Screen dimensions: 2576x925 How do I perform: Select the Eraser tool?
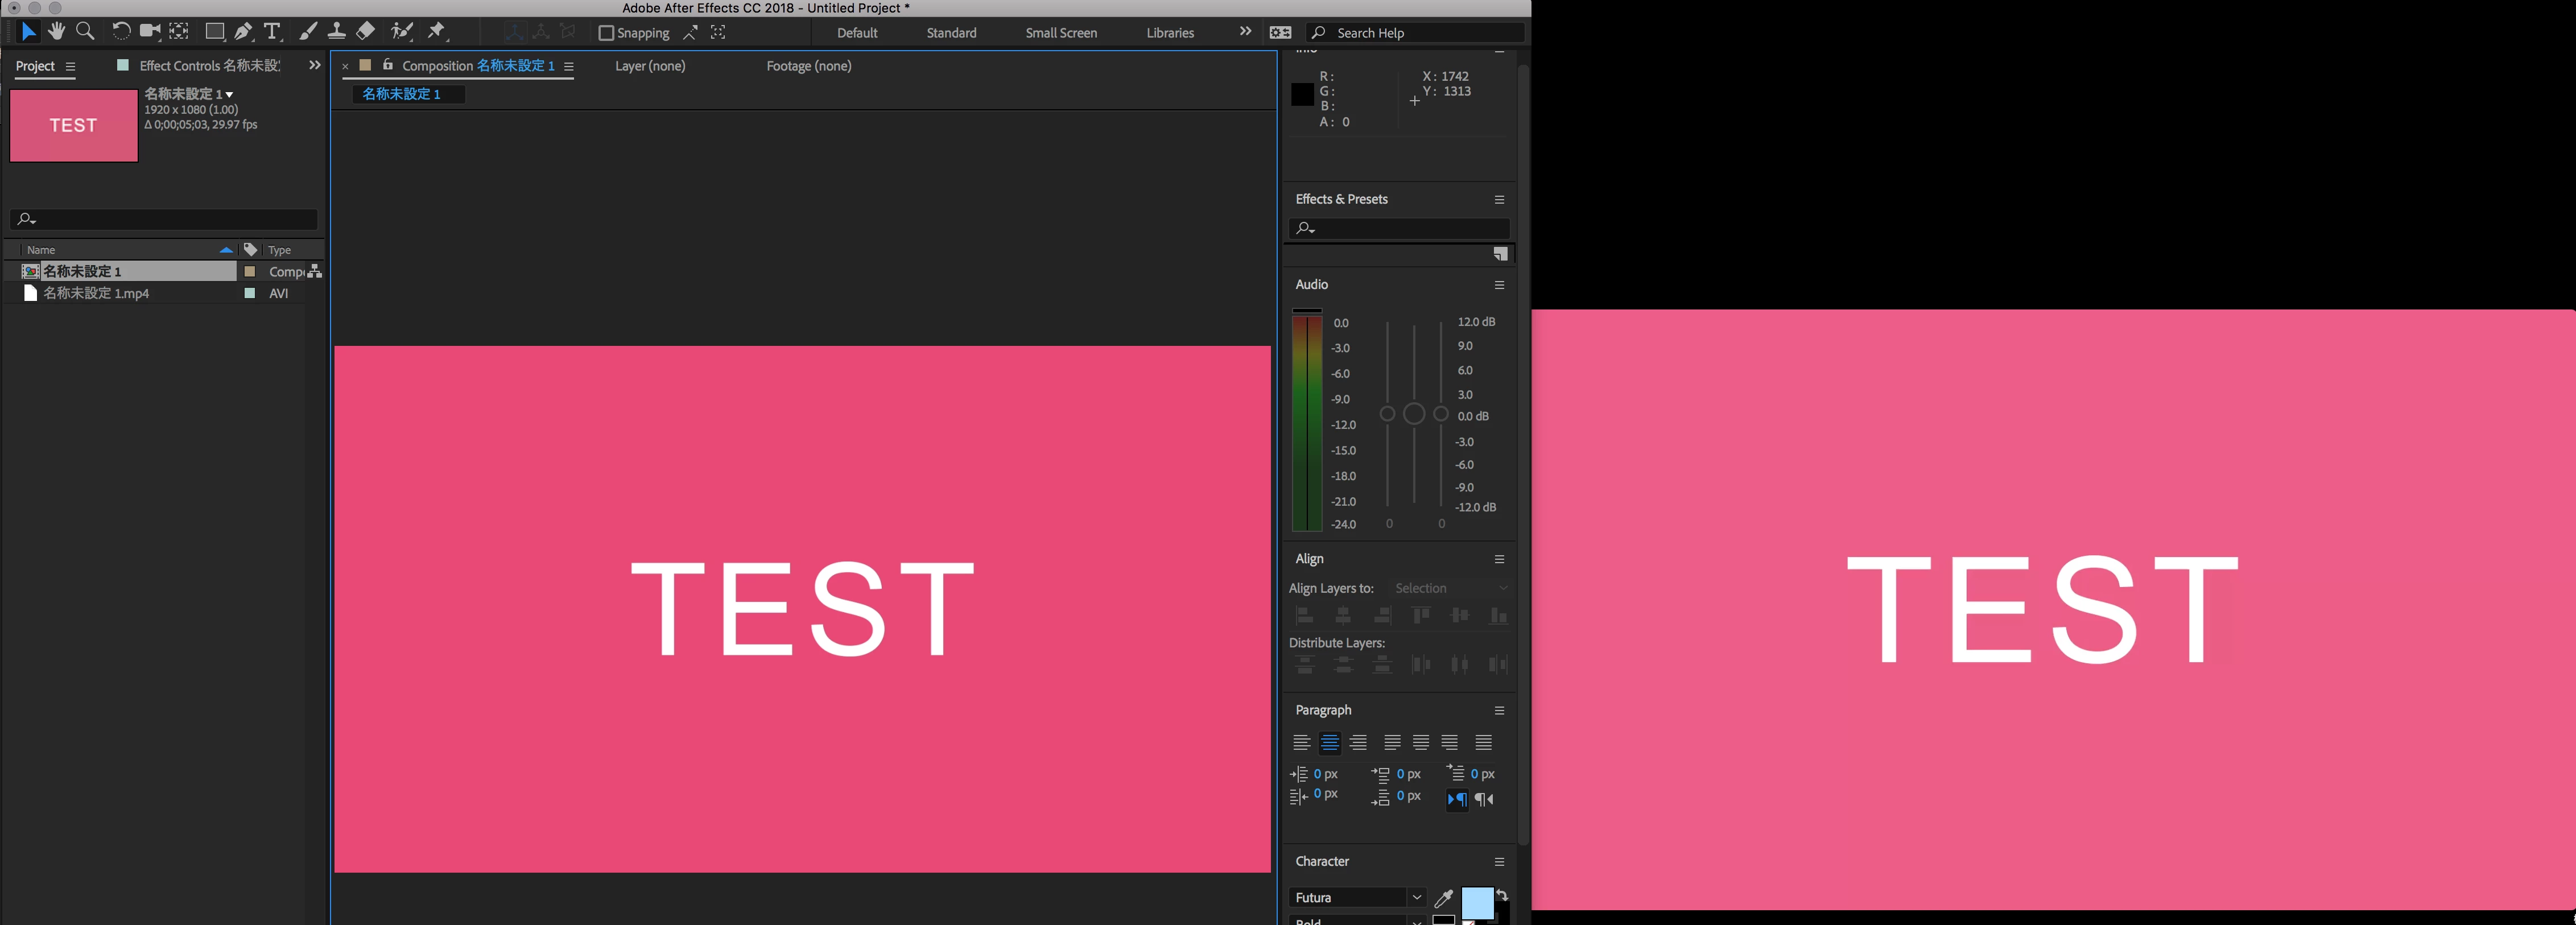click(366, 32)
